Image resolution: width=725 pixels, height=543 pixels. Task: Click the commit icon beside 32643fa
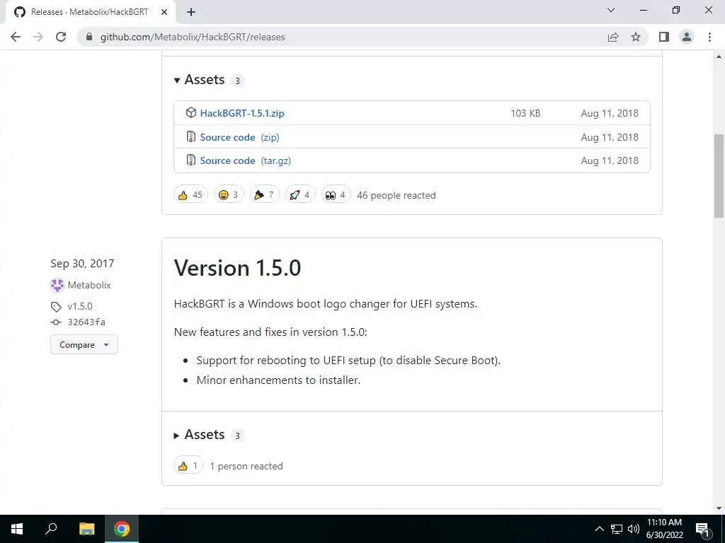(x=56, y=322)
